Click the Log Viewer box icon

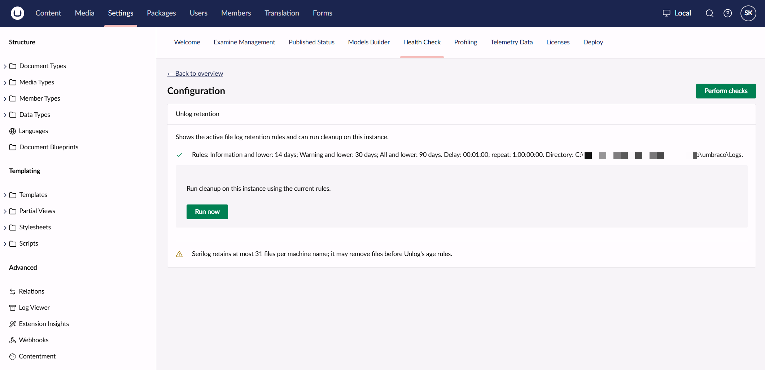pos(13,308)
